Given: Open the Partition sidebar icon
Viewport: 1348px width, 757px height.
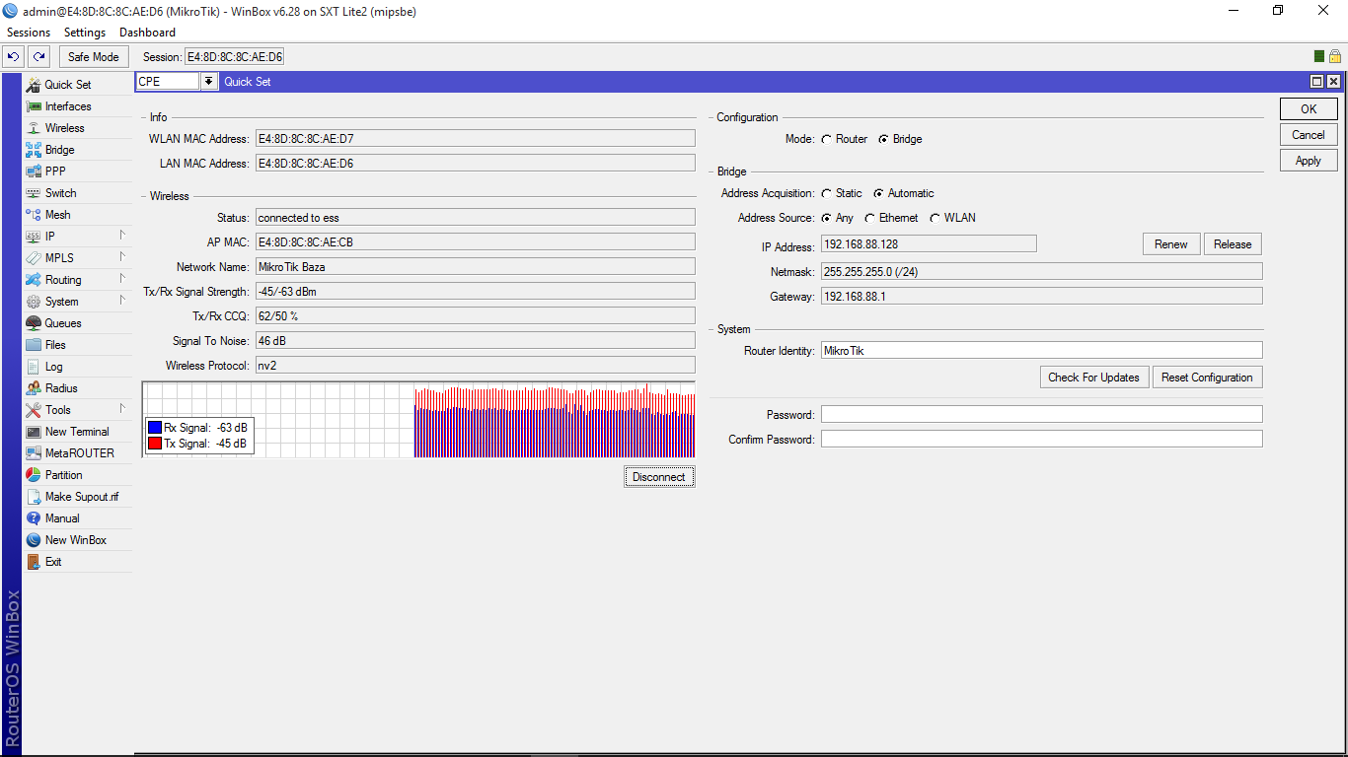Looking at the screenshot, I should [x=34, y=475].
